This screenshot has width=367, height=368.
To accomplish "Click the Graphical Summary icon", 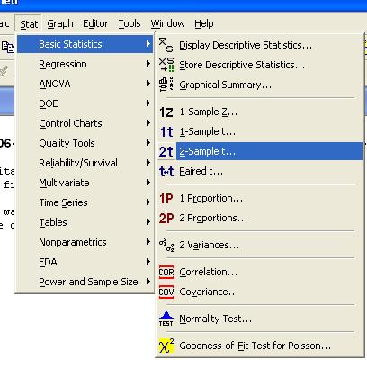I will point(166,85).
